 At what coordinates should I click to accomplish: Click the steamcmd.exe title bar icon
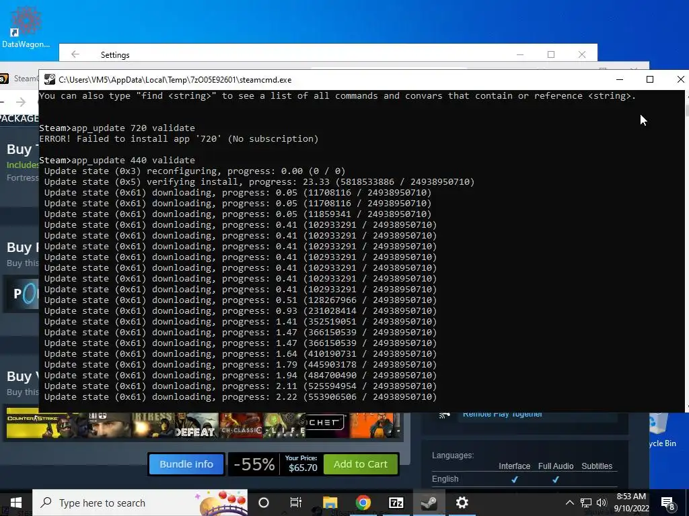(x=50, y=79)
